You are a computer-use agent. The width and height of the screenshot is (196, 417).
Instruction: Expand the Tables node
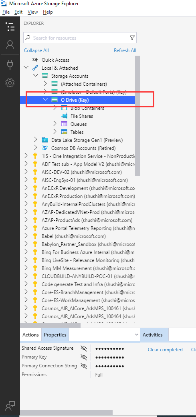pos(55,132)
